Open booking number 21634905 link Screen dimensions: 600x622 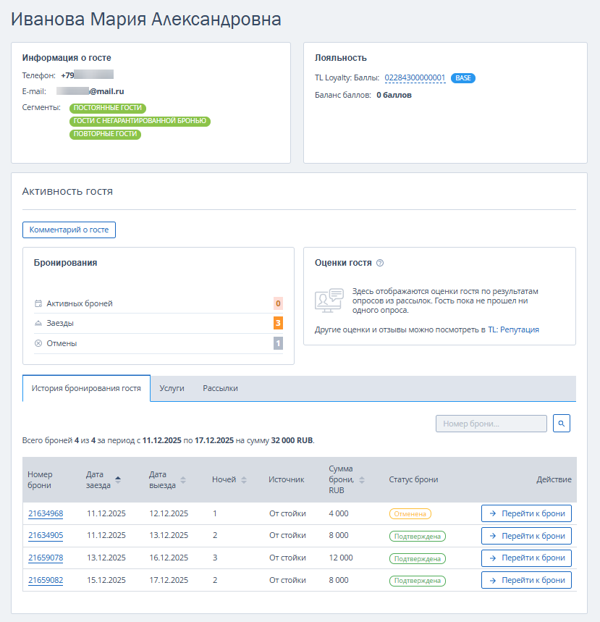click(46, 536)
